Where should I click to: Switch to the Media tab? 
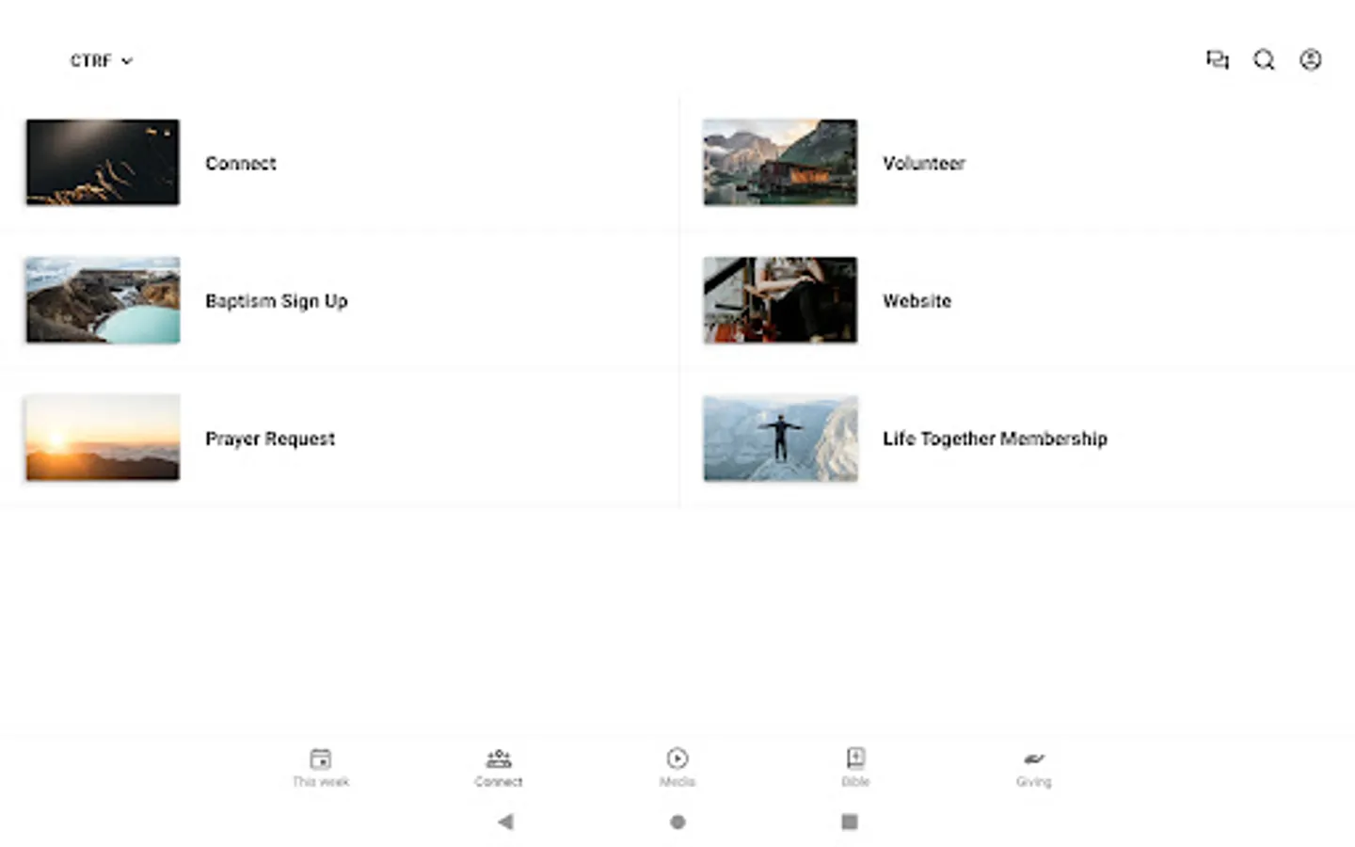point(677,766)
